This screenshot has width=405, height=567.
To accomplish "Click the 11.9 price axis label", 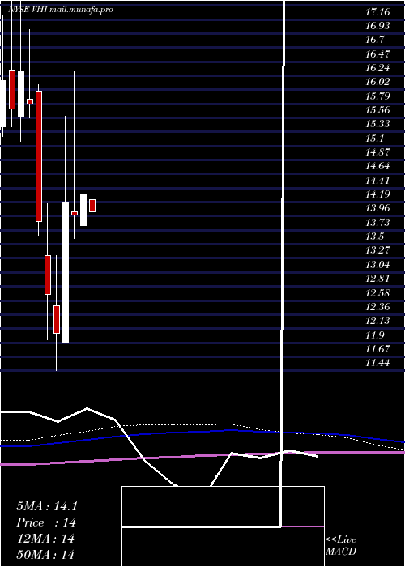I will point(374,335).
